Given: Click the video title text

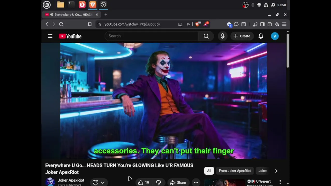Looking at the screenshot, I should (119, 169).
